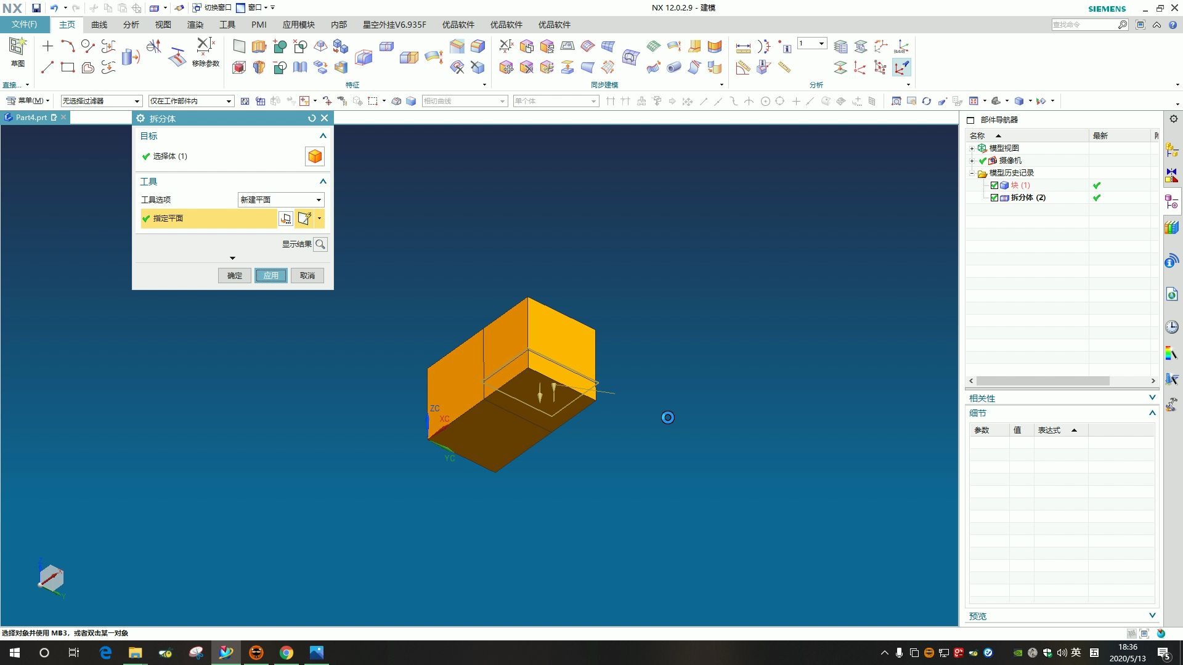Open the 工具选项 新建平面 dropdown

[x=281, y=199]
